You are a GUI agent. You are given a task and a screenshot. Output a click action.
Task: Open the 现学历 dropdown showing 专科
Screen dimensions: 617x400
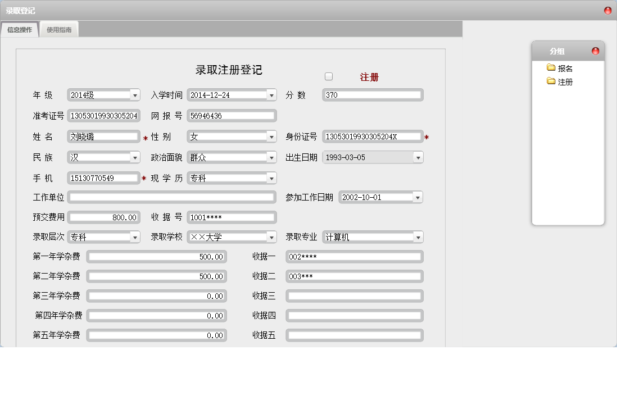click(x=271, y=178)
